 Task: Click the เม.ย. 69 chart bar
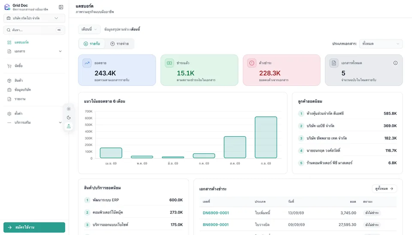click(x=111, y=153)
